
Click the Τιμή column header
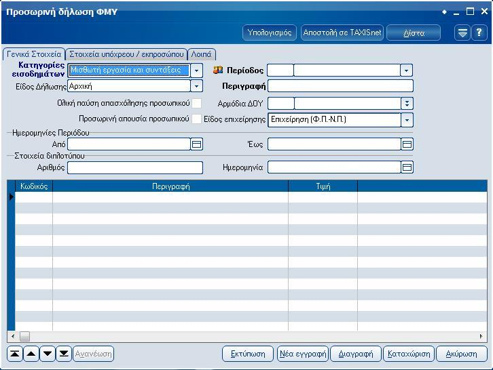pos(323,186)
